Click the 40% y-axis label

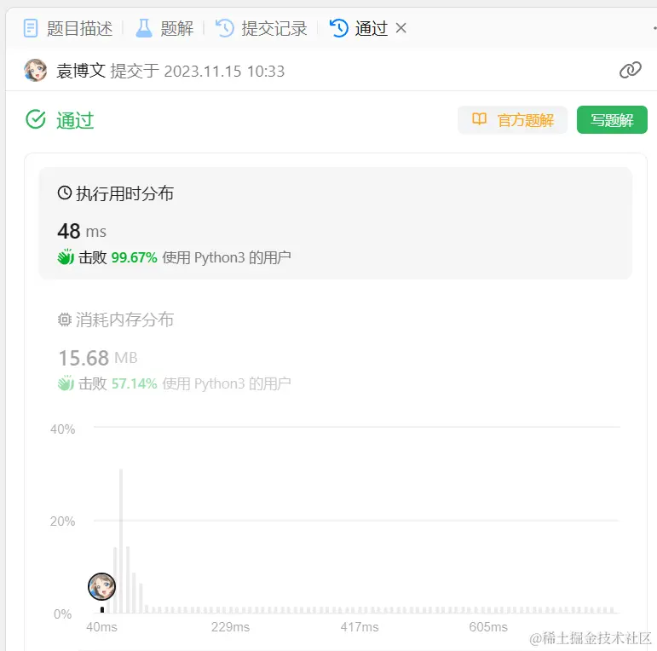point(63,429)
